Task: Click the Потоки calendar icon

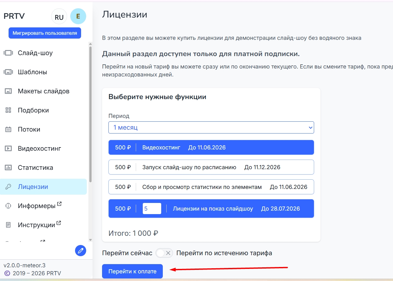Action: pos(8,129)
